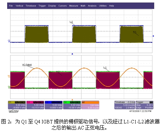Image resolution: width=161 pixels, height=132 pixels.
Task: Open the Measure menu
Action: click(x=74, y=6)
